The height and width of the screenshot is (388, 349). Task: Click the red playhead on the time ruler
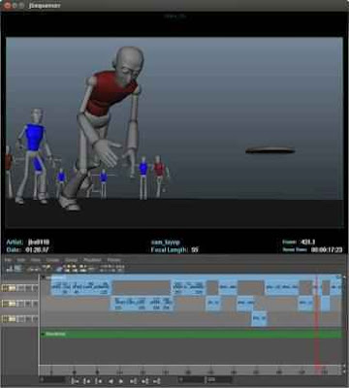[x=317, y=370]
